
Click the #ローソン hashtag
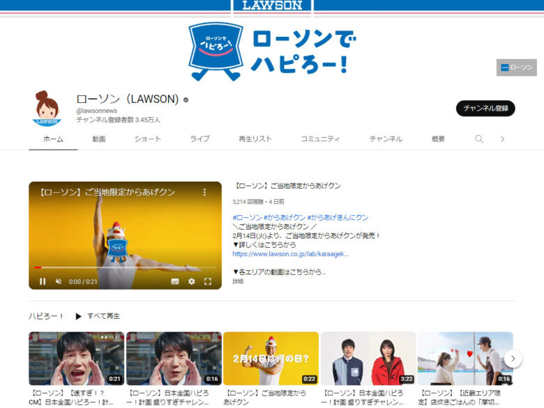coord(247,217)
